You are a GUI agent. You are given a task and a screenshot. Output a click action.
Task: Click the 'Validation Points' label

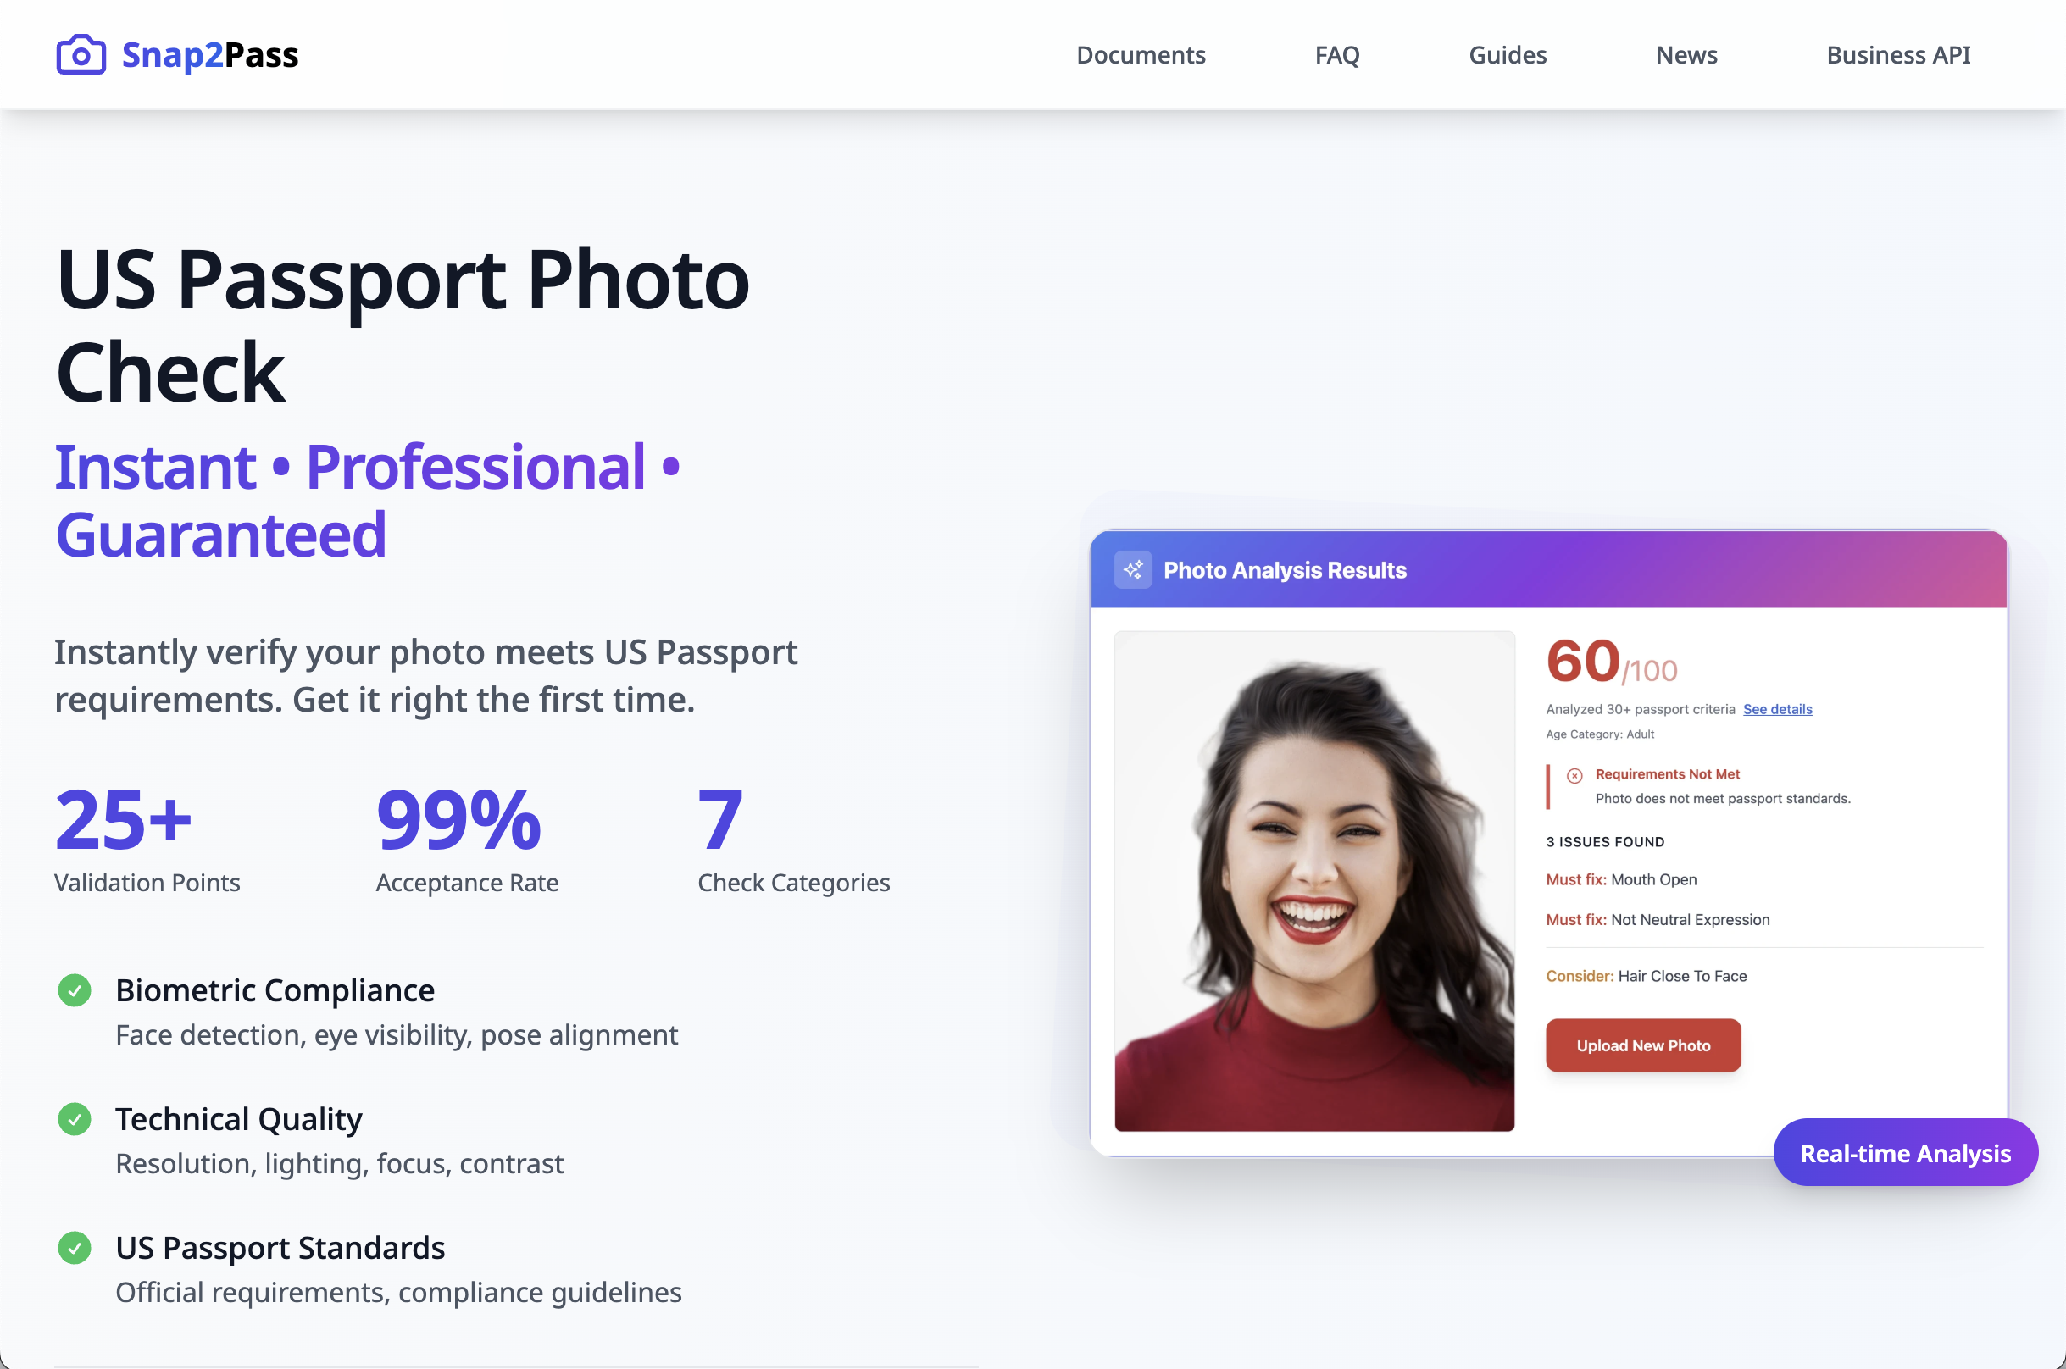click(x=147, y=883)
